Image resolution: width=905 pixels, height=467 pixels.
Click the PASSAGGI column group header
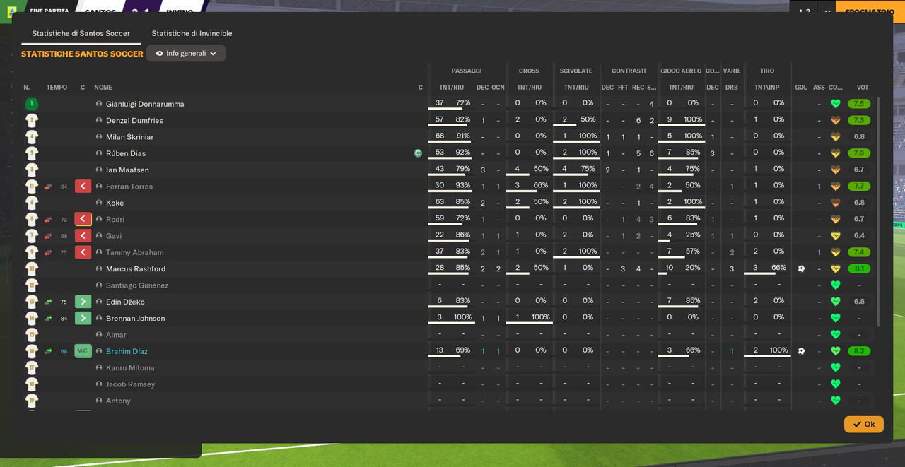coord(467,71)
